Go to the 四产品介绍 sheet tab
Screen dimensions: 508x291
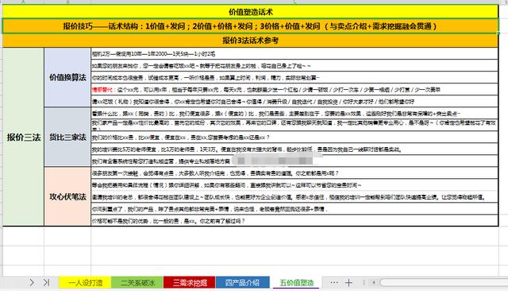point(242,282)
